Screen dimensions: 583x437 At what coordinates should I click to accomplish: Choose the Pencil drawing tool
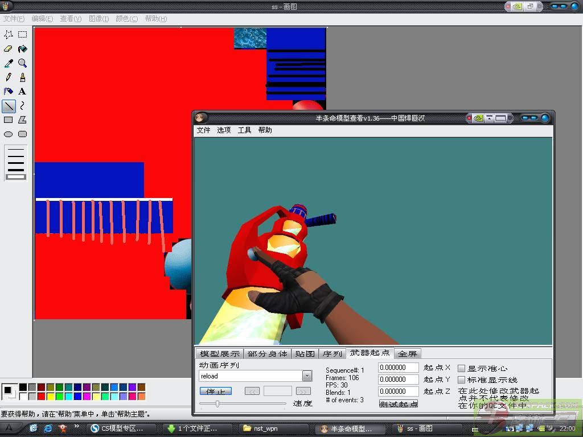click(x=9, y=77)
